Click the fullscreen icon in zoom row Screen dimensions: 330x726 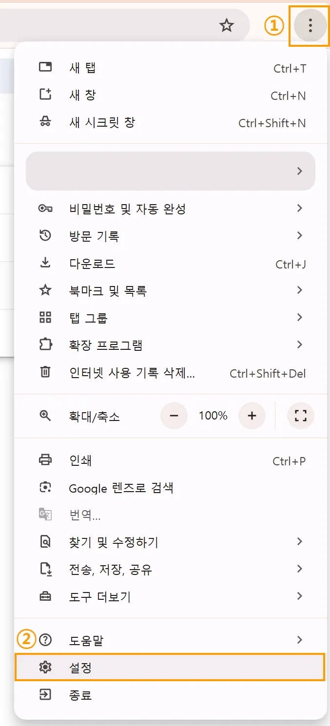pyautogui.click(x=301, y=416)
